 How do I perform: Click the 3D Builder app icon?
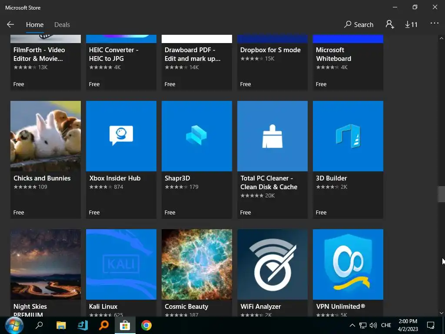coord(348,136)
